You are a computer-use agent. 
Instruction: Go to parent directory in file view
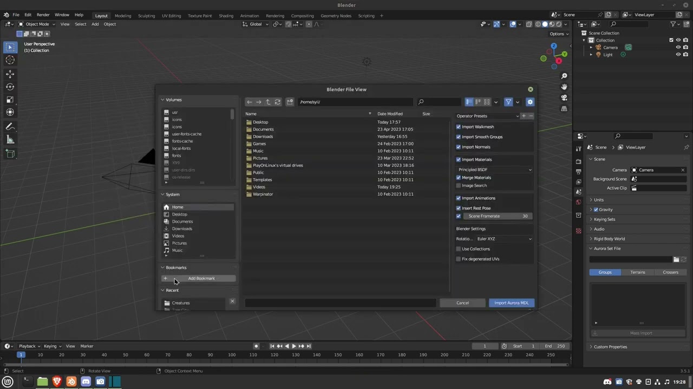pos(268,102)
